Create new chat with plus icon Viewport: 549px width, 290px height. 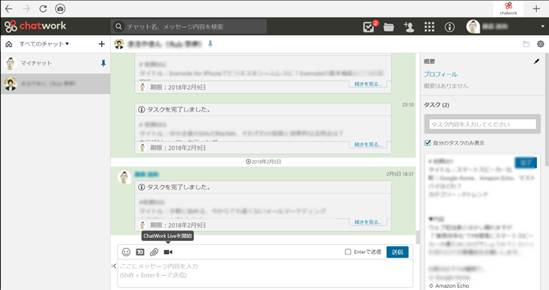102,44
